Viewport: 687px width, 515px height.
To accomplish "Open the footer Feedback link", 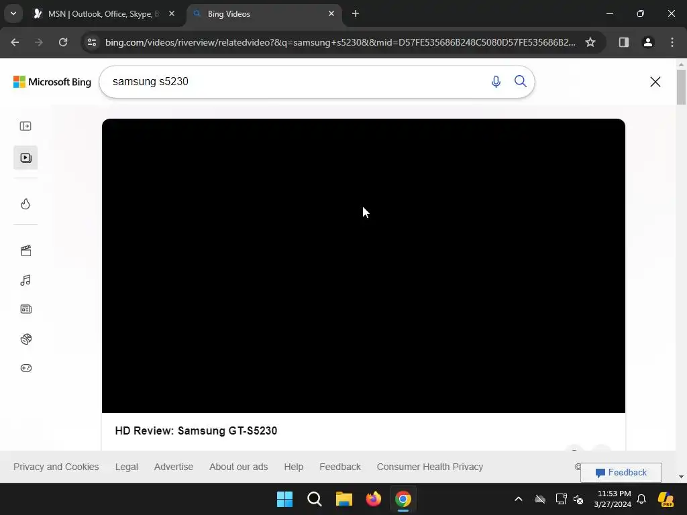I will click(x=340, y=467).
